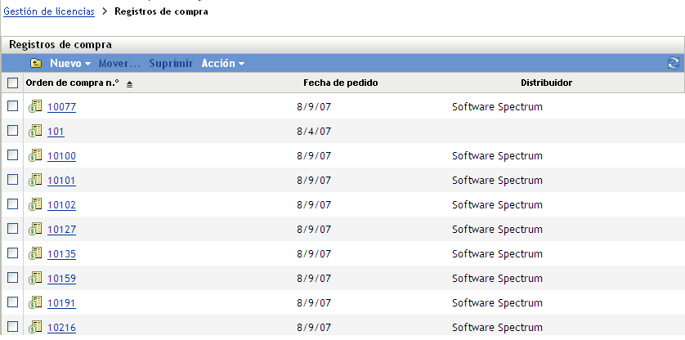
Task: Toggle the select-all checkbox in header row
Action: 12,83
